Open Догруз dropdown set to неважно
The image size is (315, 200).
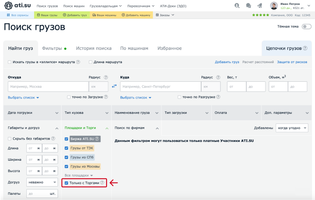click(x=42, y=182)
